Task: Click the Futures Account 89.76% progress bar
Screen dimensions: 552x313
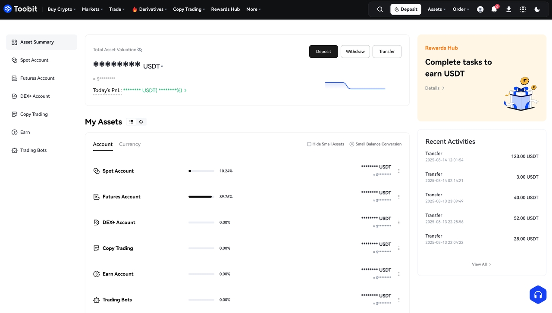Action: 201,197
